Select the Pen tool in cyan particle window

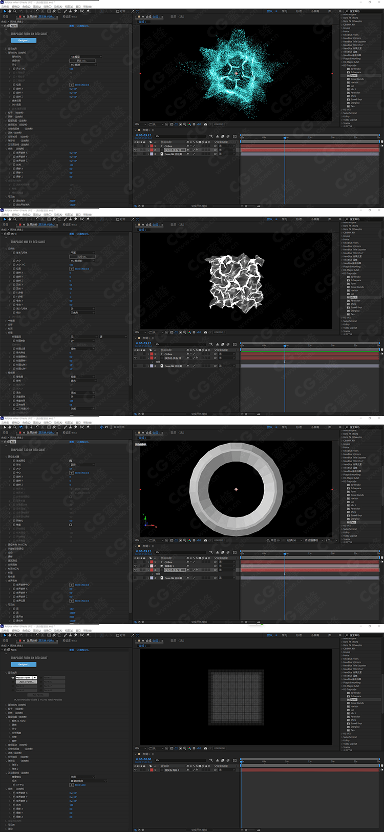(54, 11)
